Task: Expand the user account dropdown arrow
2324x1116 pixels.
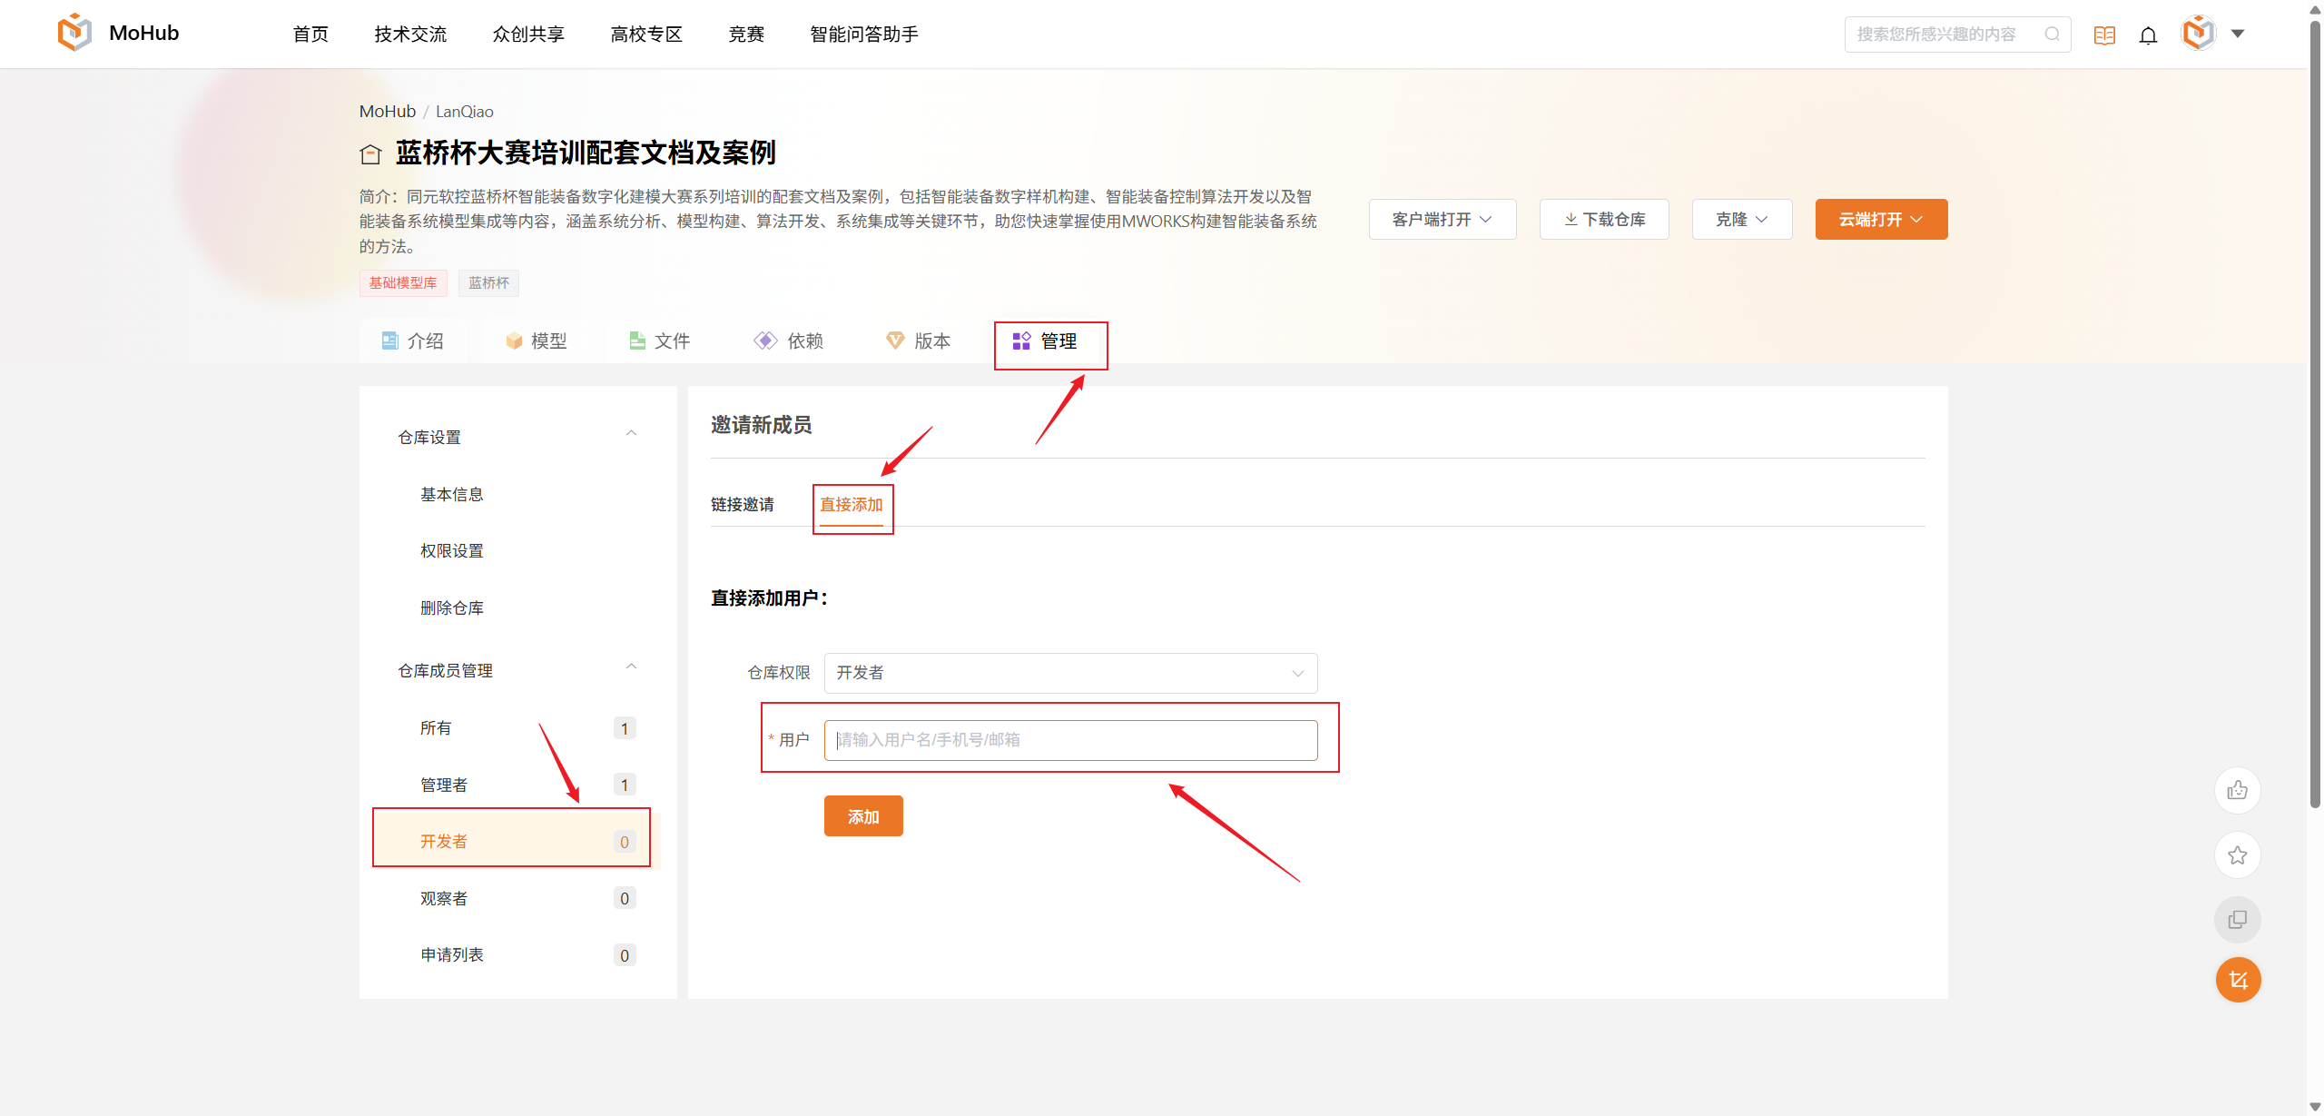Action: click(2238, 34)
